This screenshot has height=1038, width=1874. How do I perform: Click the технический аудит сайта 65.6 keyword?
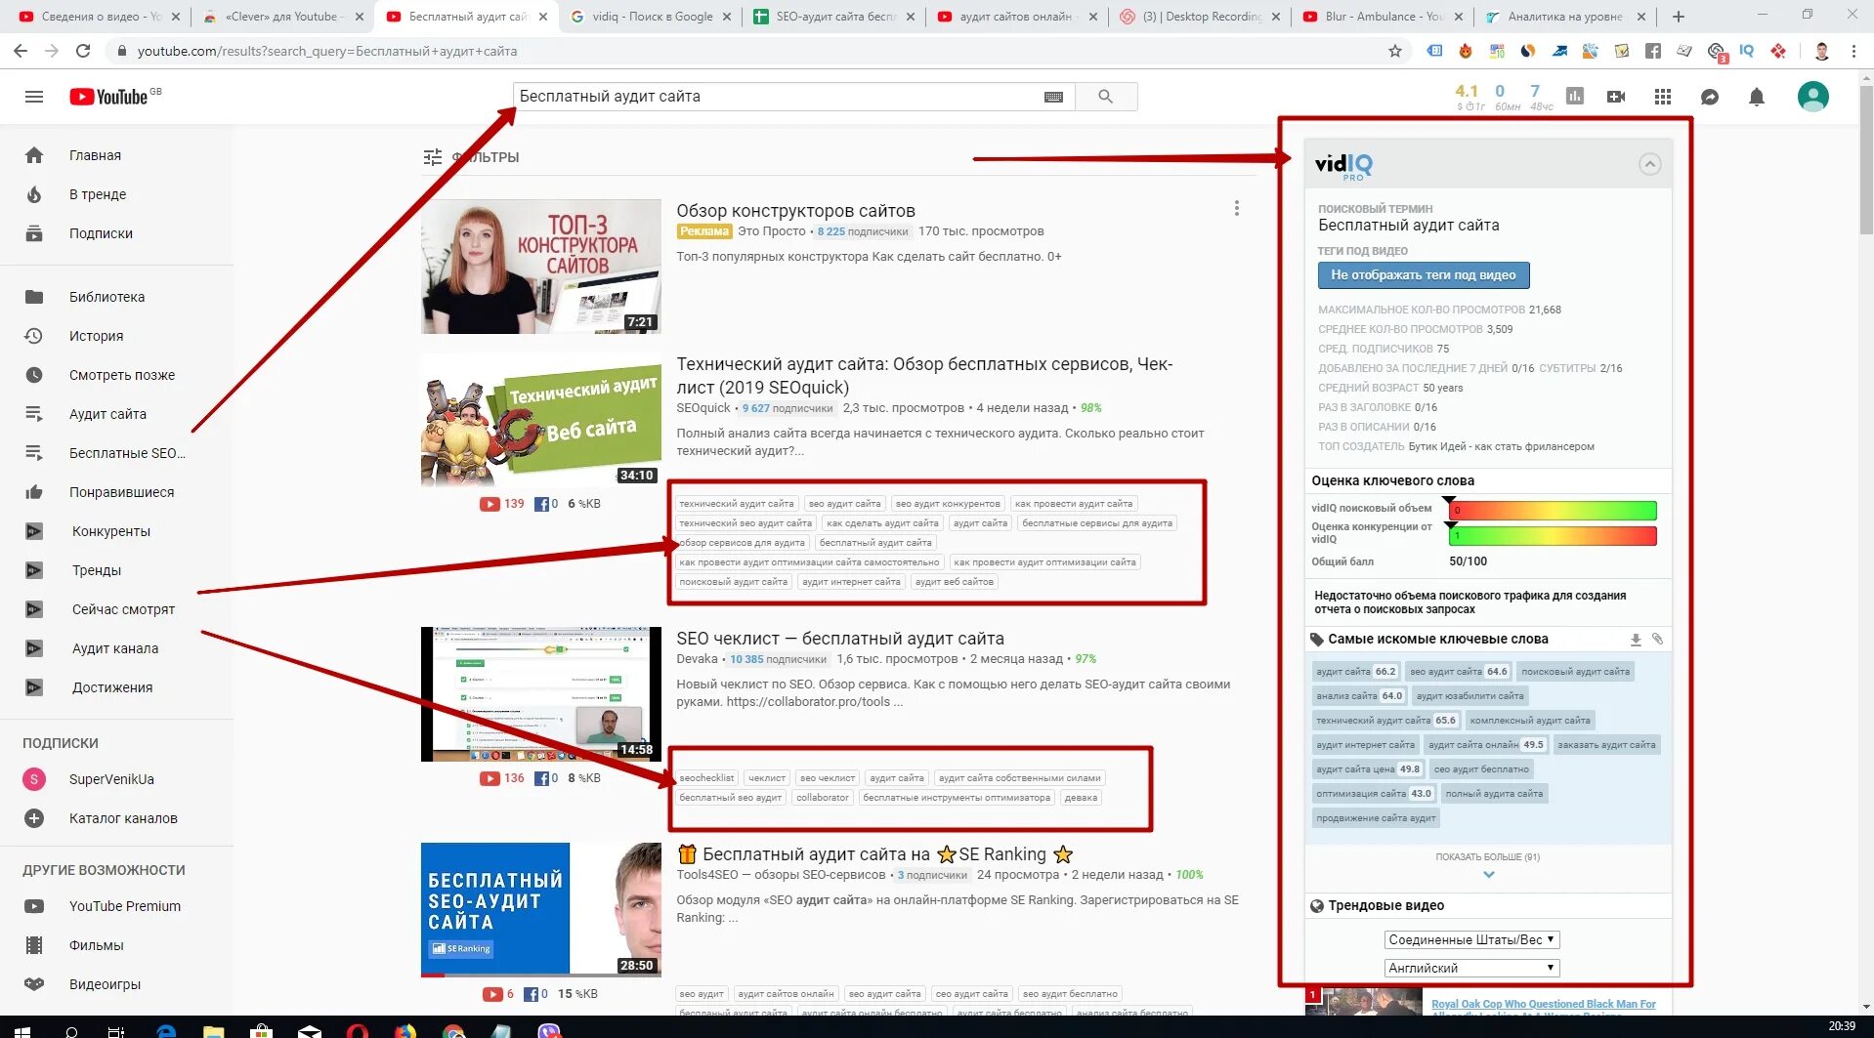pos(1386,721)
